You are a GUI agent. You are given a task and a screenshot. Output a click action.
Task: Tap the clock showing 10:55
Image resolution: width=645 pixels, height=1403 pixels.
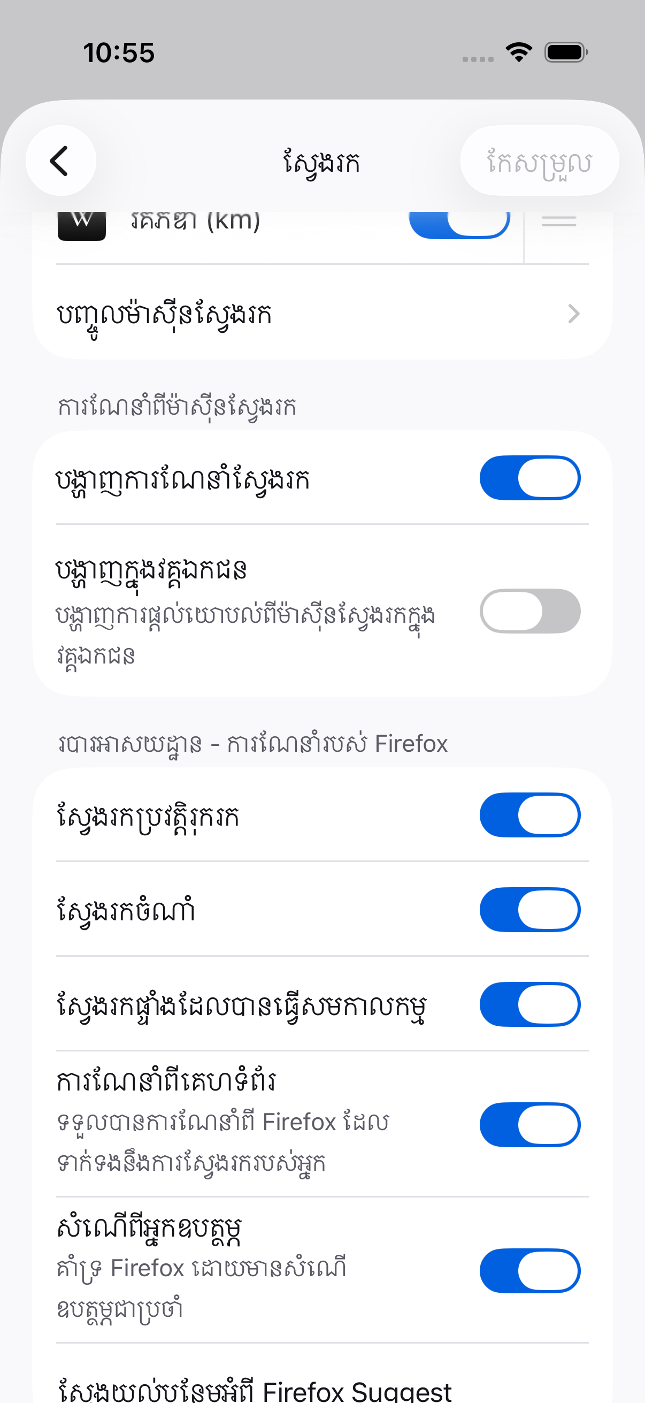tap(119, 53)
